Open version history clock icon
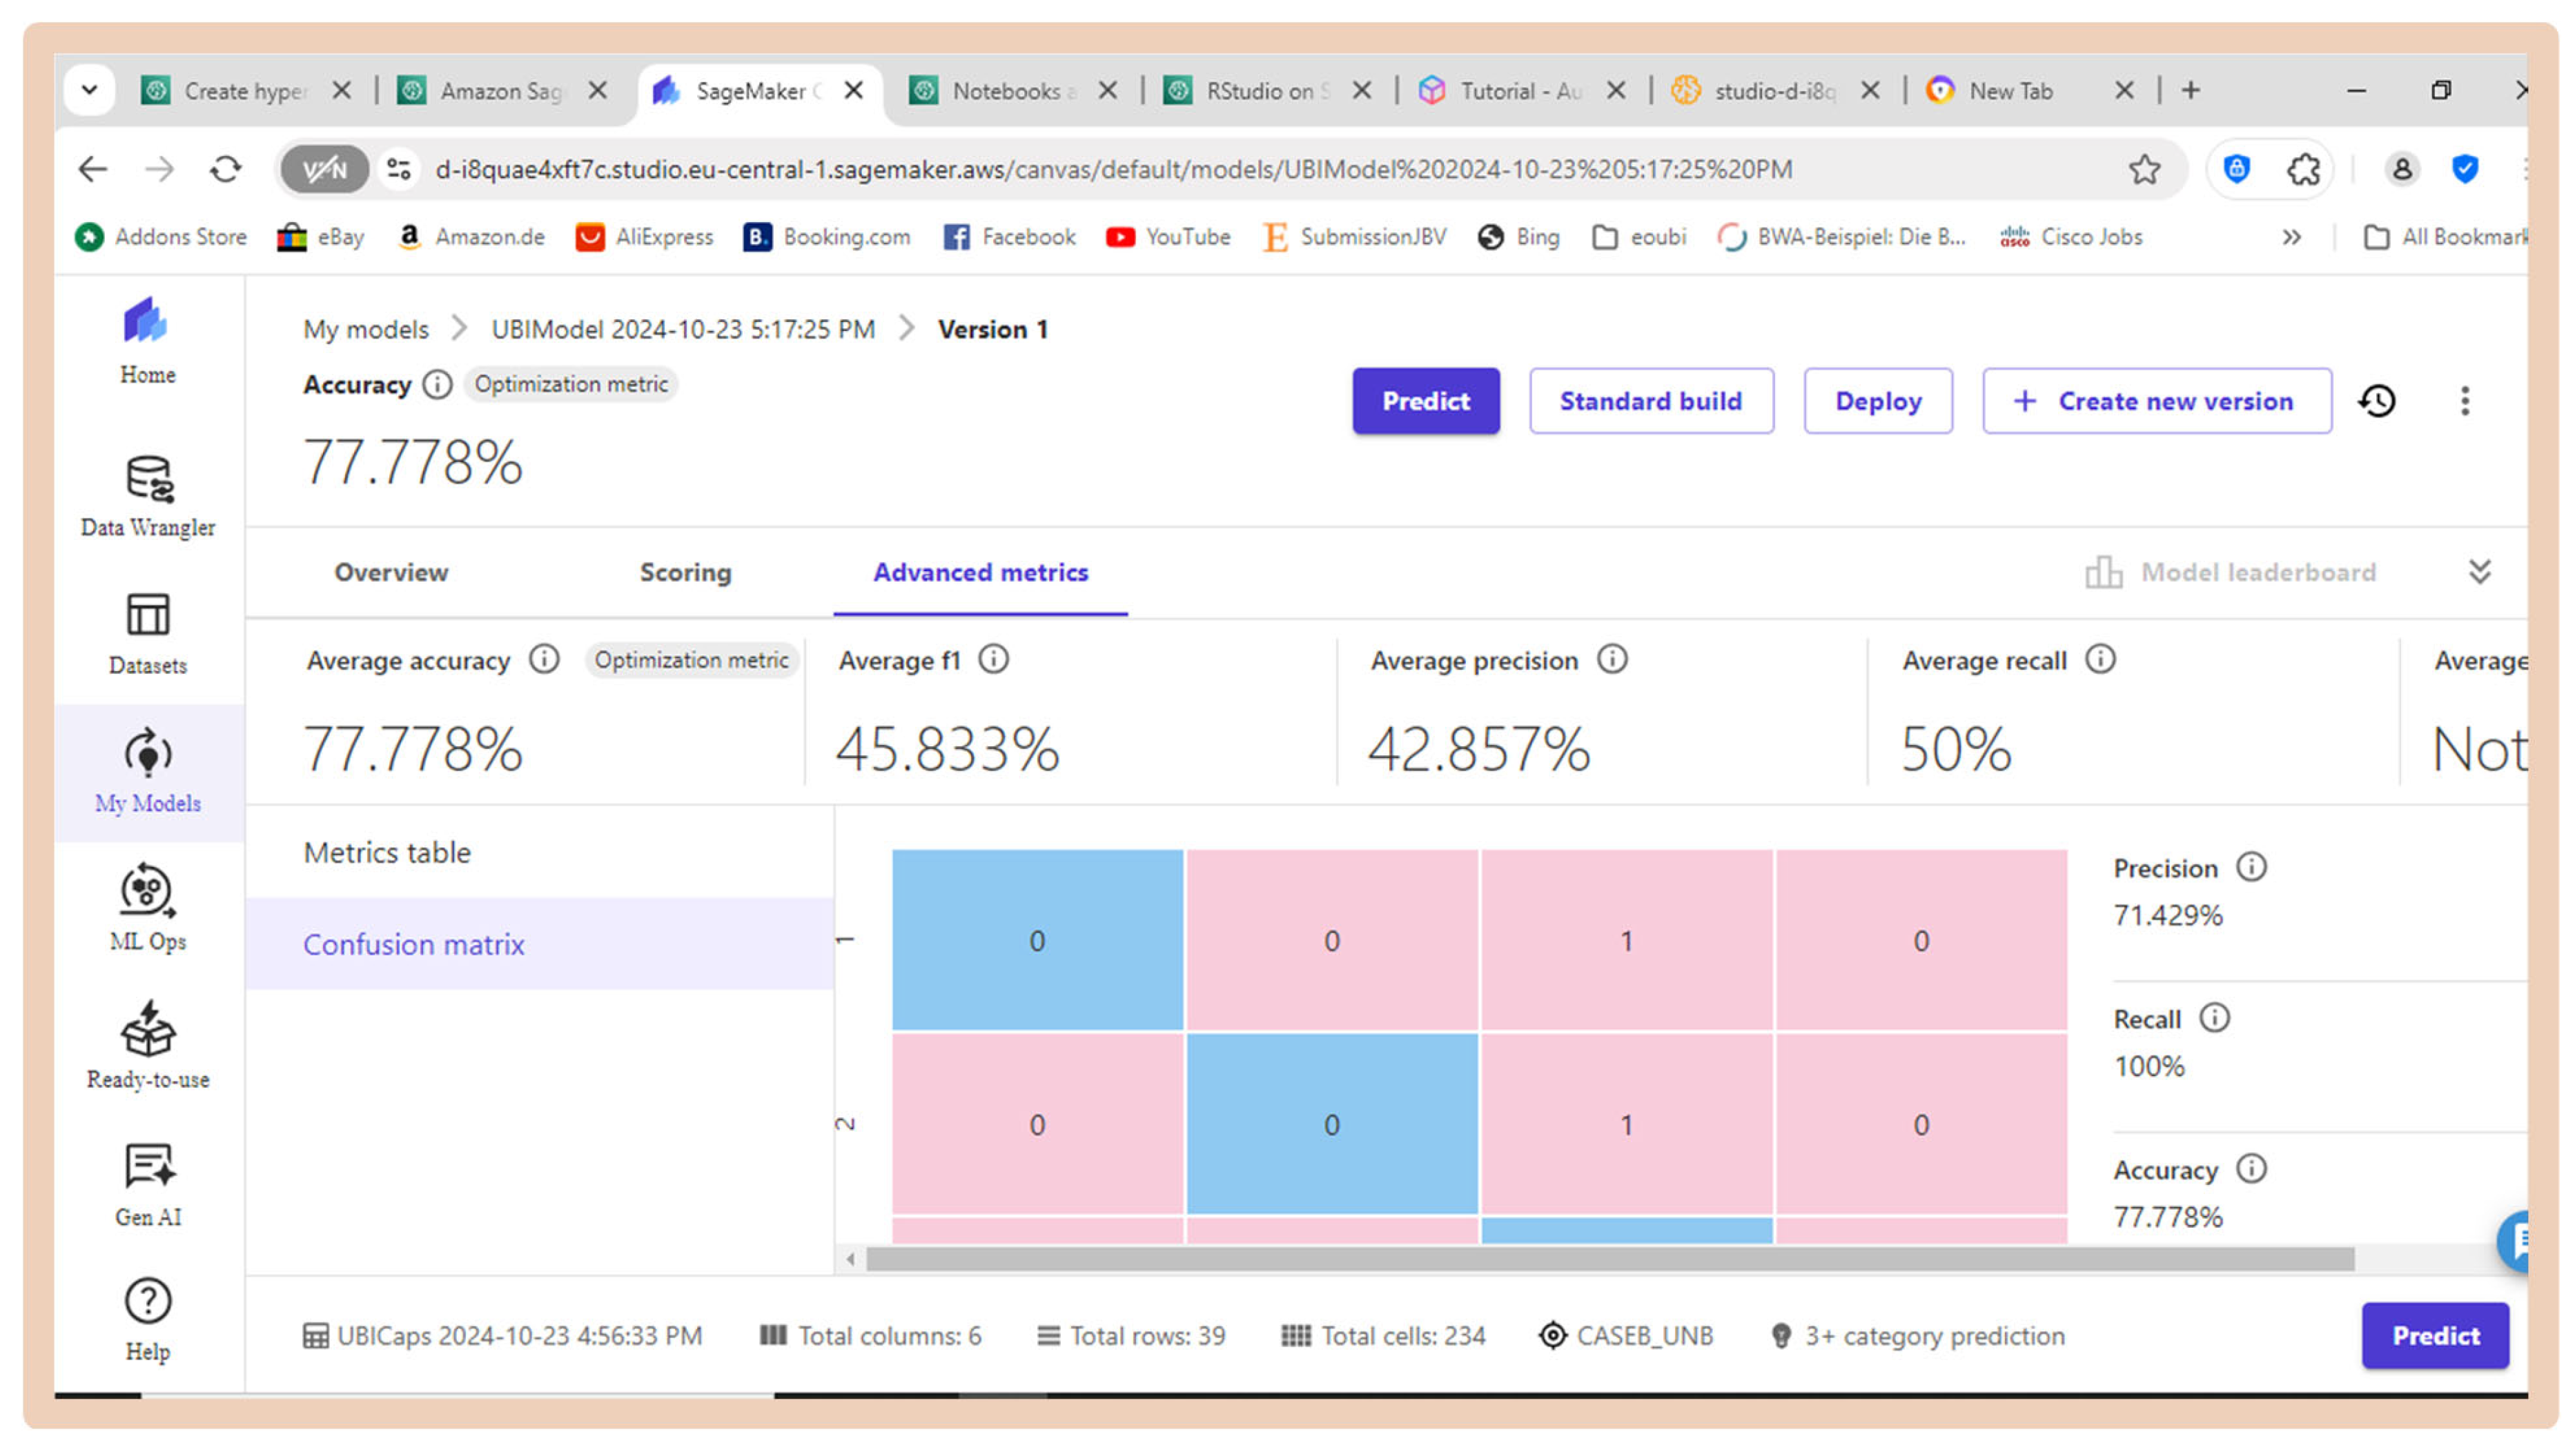Screen dimensions: 2575x1456 (2377, 401)
